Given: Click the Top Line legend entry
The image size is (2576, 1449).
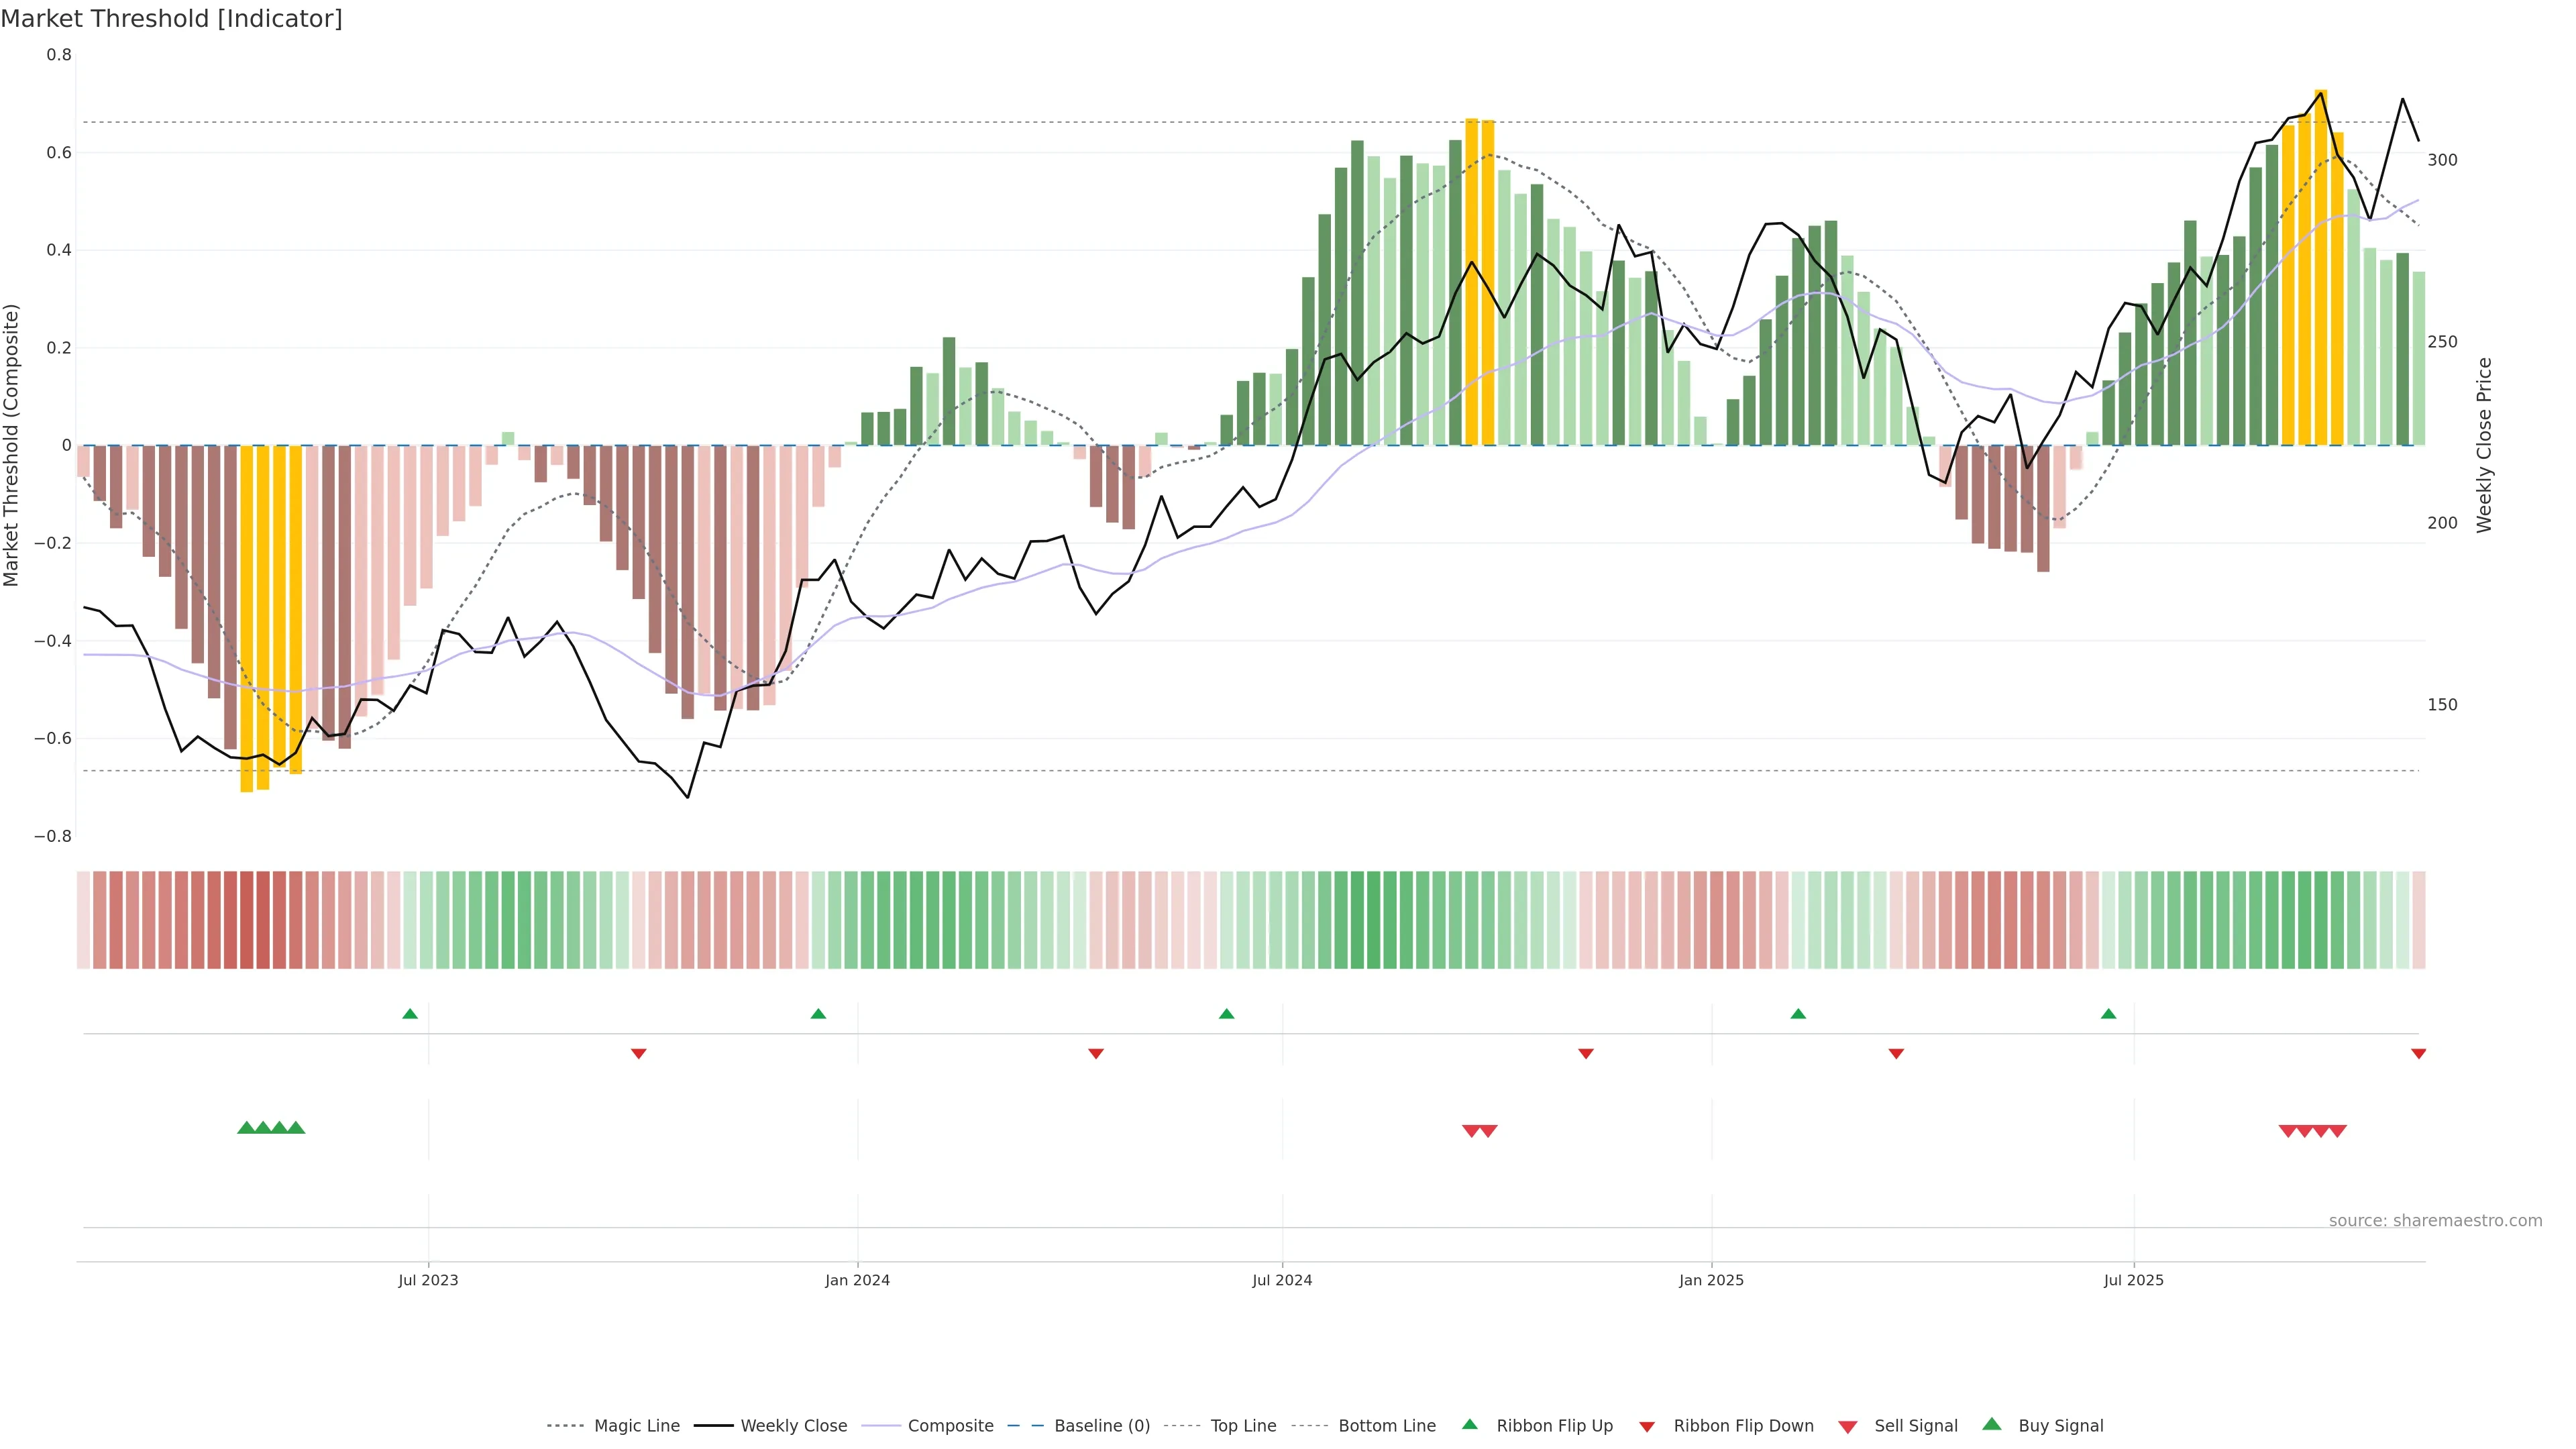Looking at the screenshot, I should coord(1243,1426).
